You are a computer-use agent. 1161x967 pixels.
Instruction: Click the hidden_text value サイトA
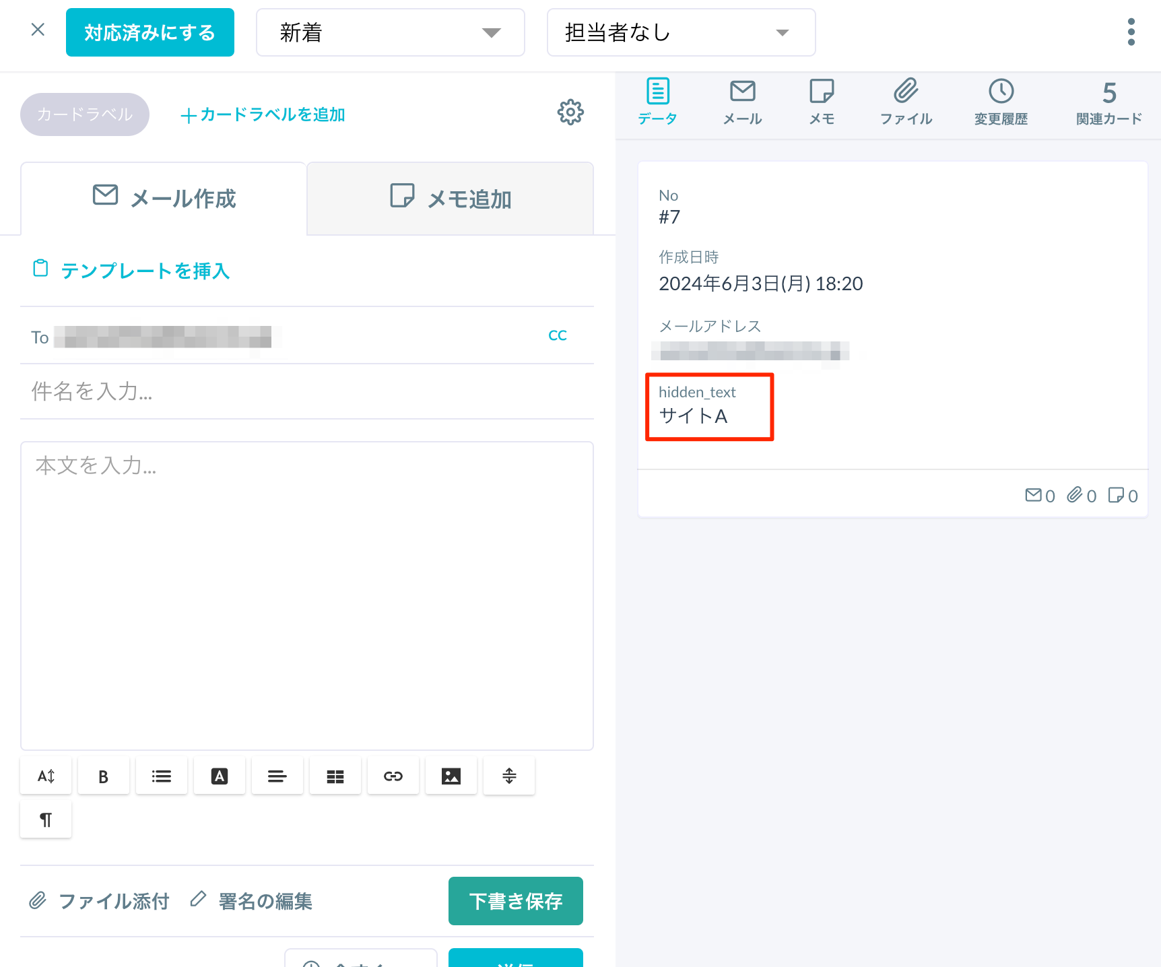pos(693,416)
